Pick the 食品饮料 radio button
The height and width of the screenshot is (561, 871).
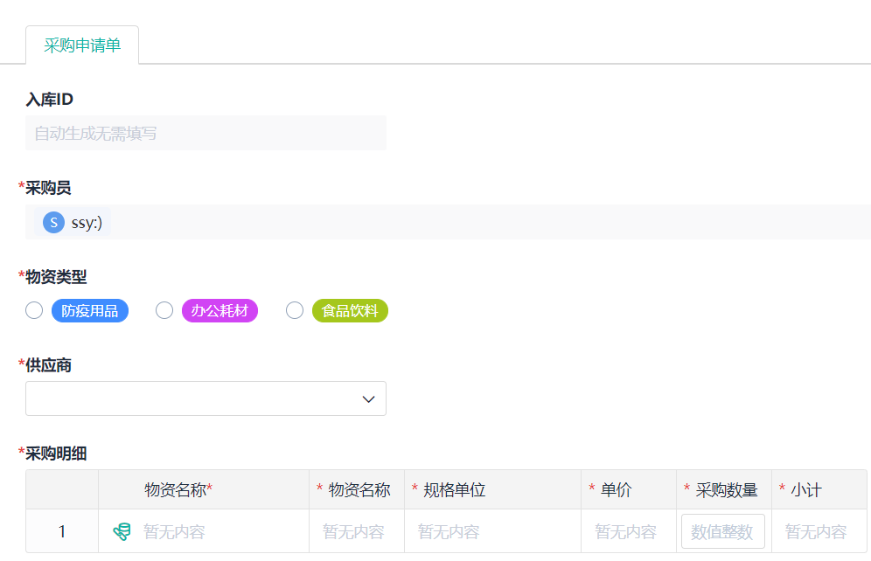[295, 311]
